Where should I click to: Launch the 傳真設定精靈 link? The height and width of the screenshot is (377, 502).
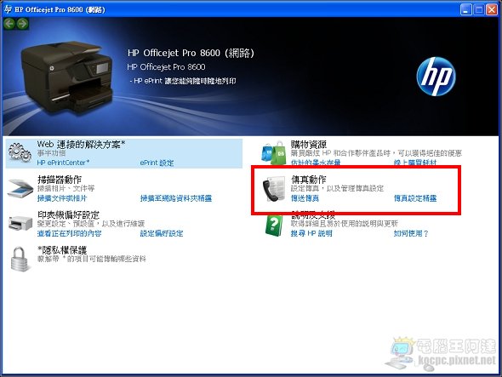click(x=415, y=198)
